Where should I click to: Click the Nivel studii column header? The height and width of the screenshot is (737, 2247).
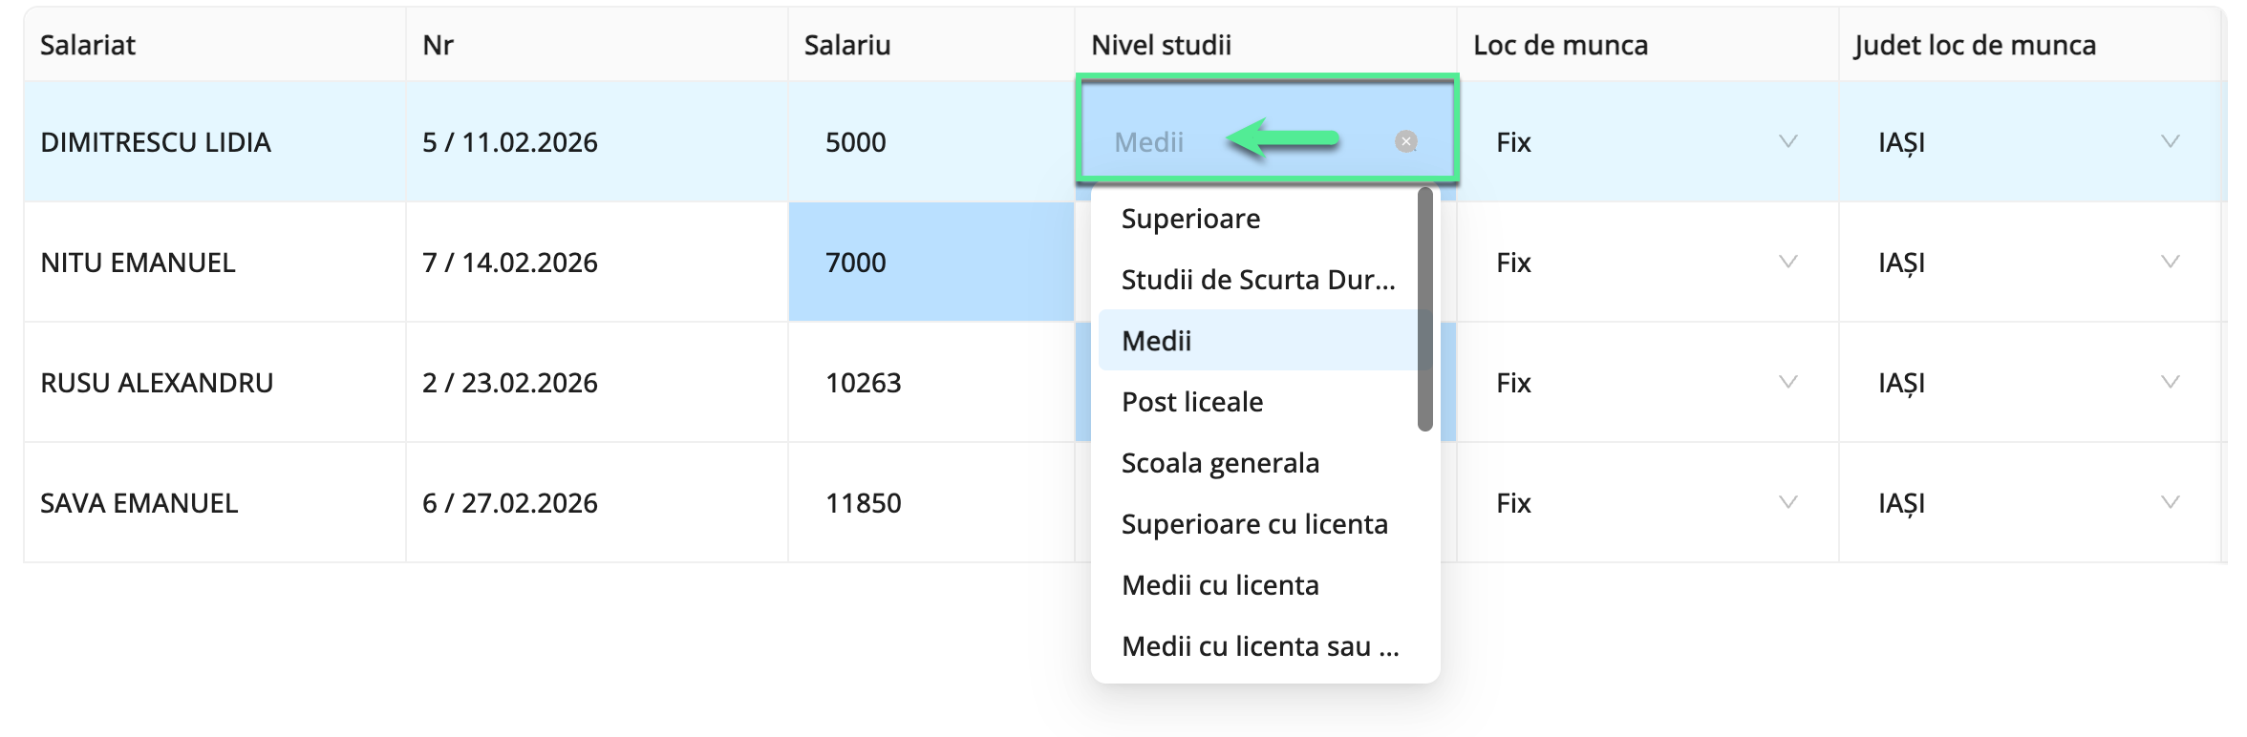tap(1266, 45)
